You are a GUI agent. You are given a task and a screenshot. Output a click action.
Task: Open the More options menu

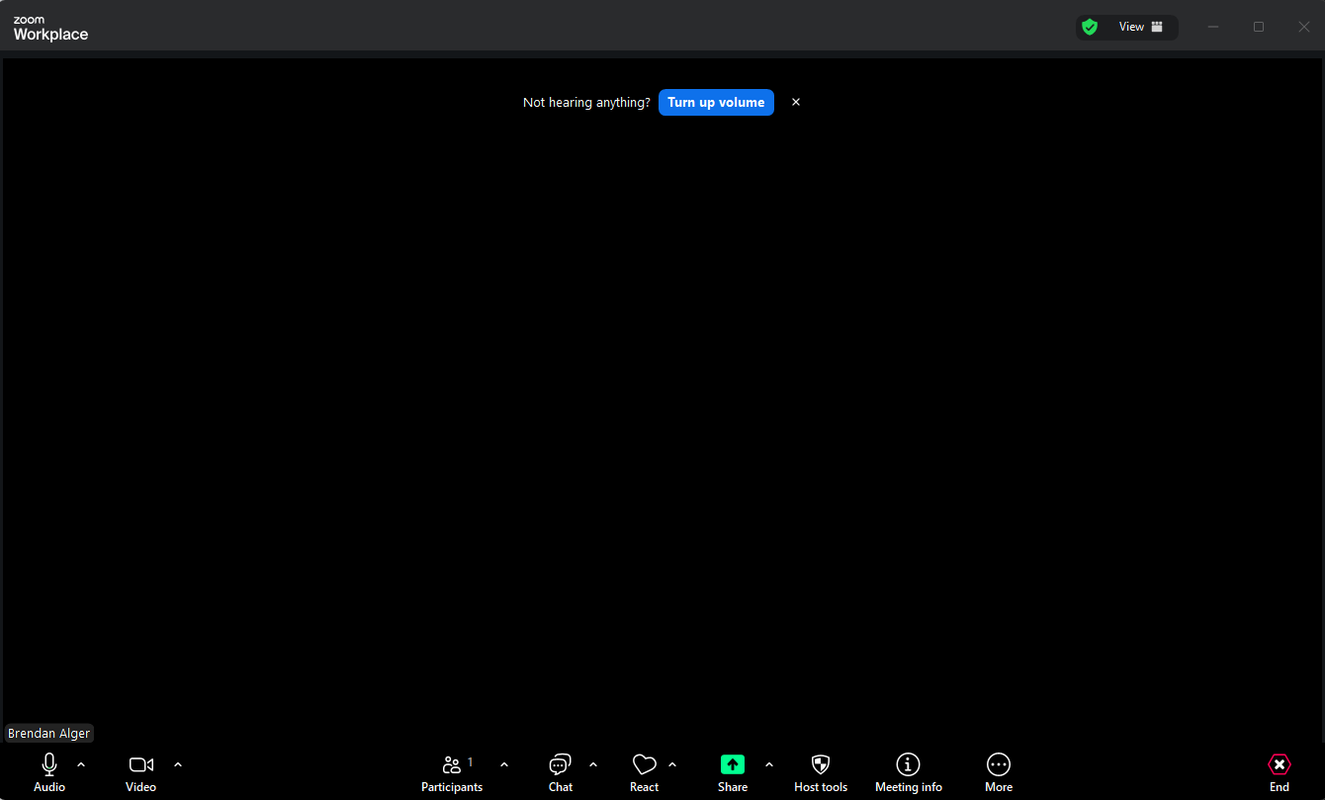[998, 771]
